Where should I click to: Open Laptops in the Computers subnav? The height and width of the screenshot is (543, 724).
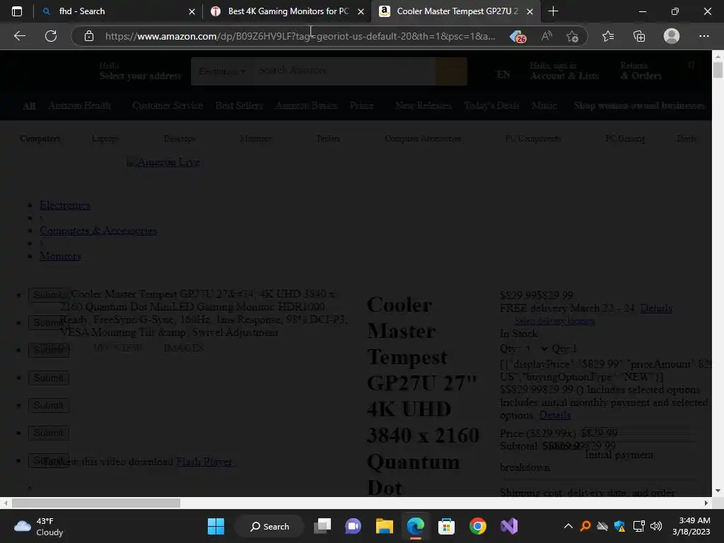coord(105,138)
